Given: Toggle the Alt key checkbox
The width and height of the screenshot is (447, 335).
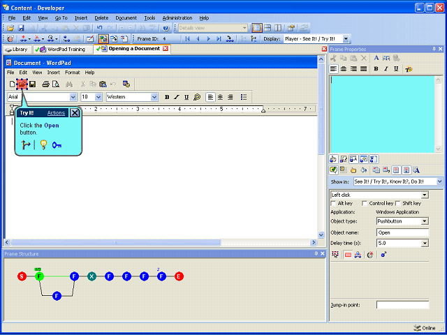Looking at the screenshot, I should [333, 203].
